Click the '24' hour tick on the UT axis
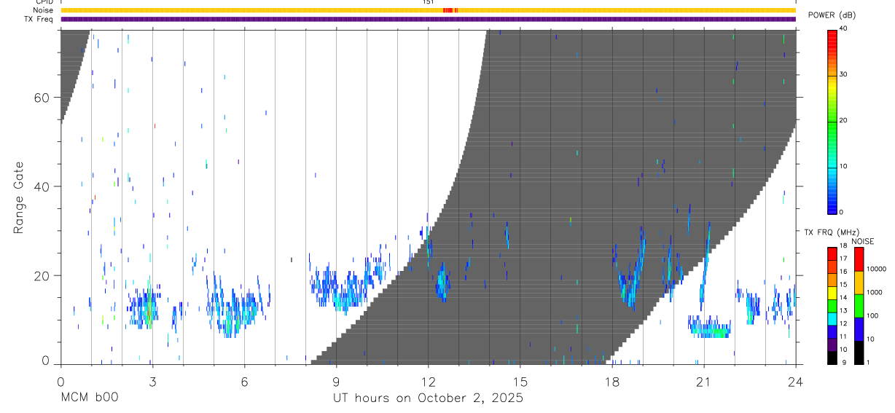The height and width of the screenshot is (413, 895). click(x=795, y=381)
